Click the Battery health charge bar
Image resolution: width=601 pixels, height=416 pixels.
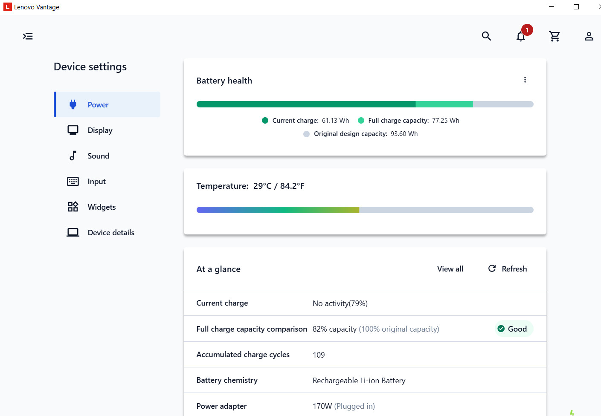pos(365,104)
